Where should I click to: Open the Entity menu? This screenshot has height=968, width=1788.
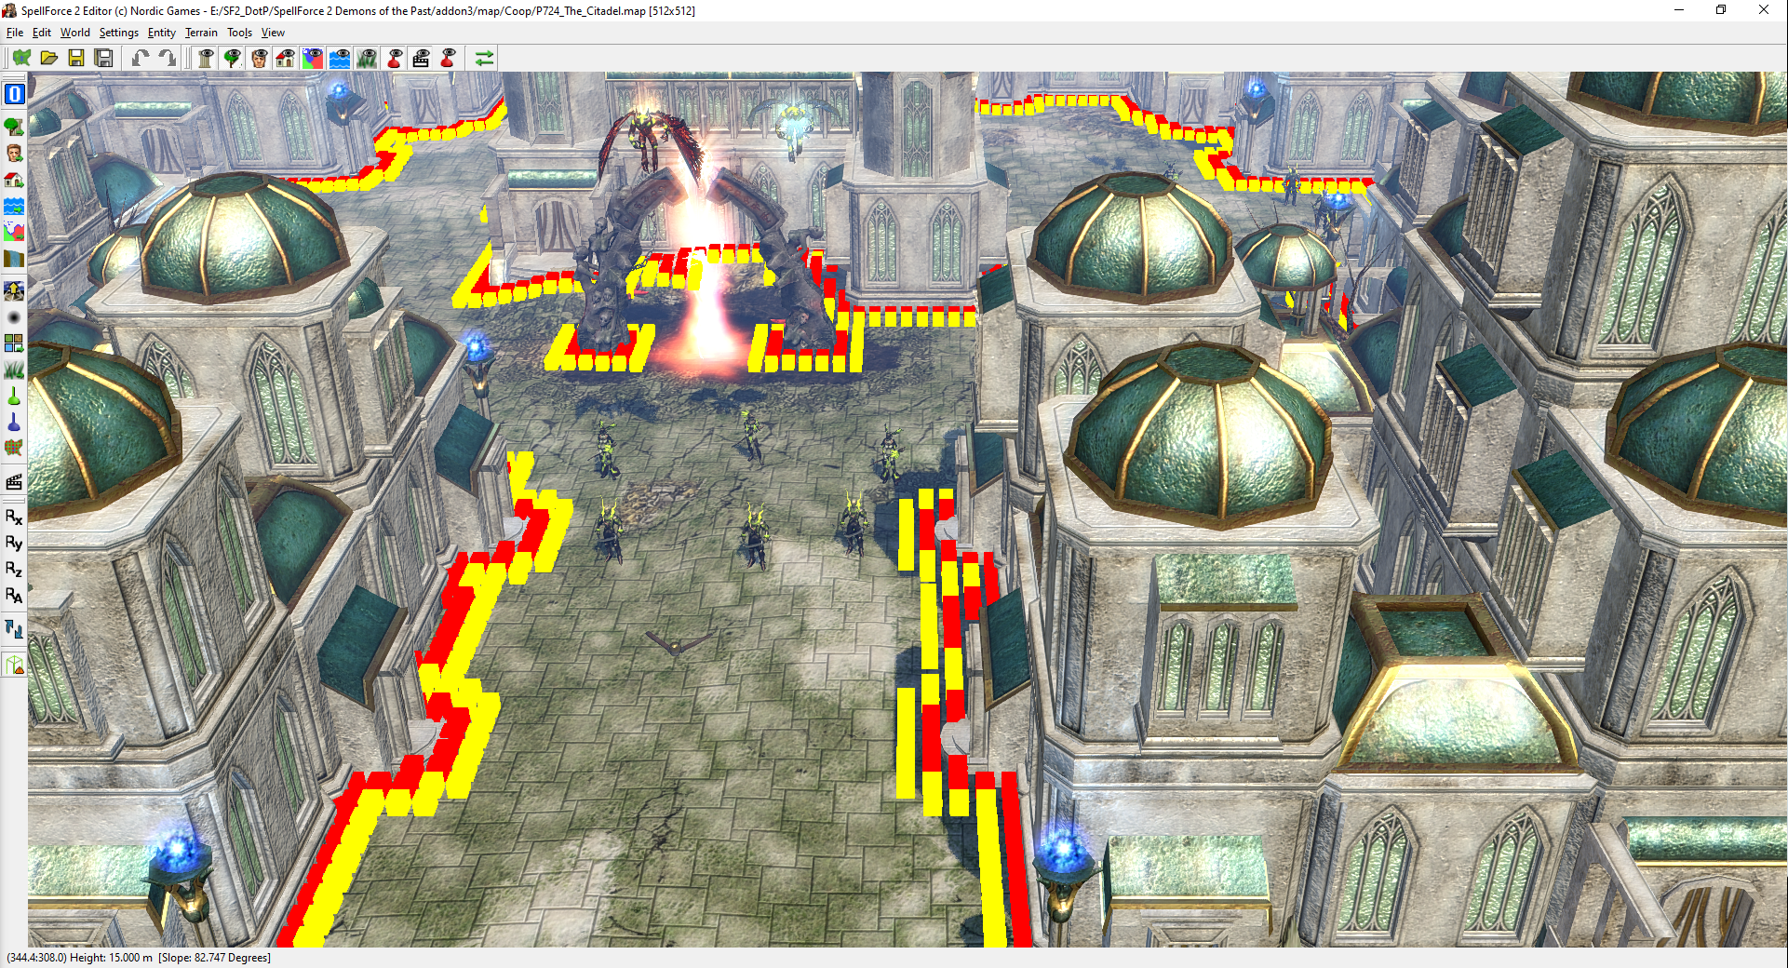pyautogui.click(x=162, y=33)
